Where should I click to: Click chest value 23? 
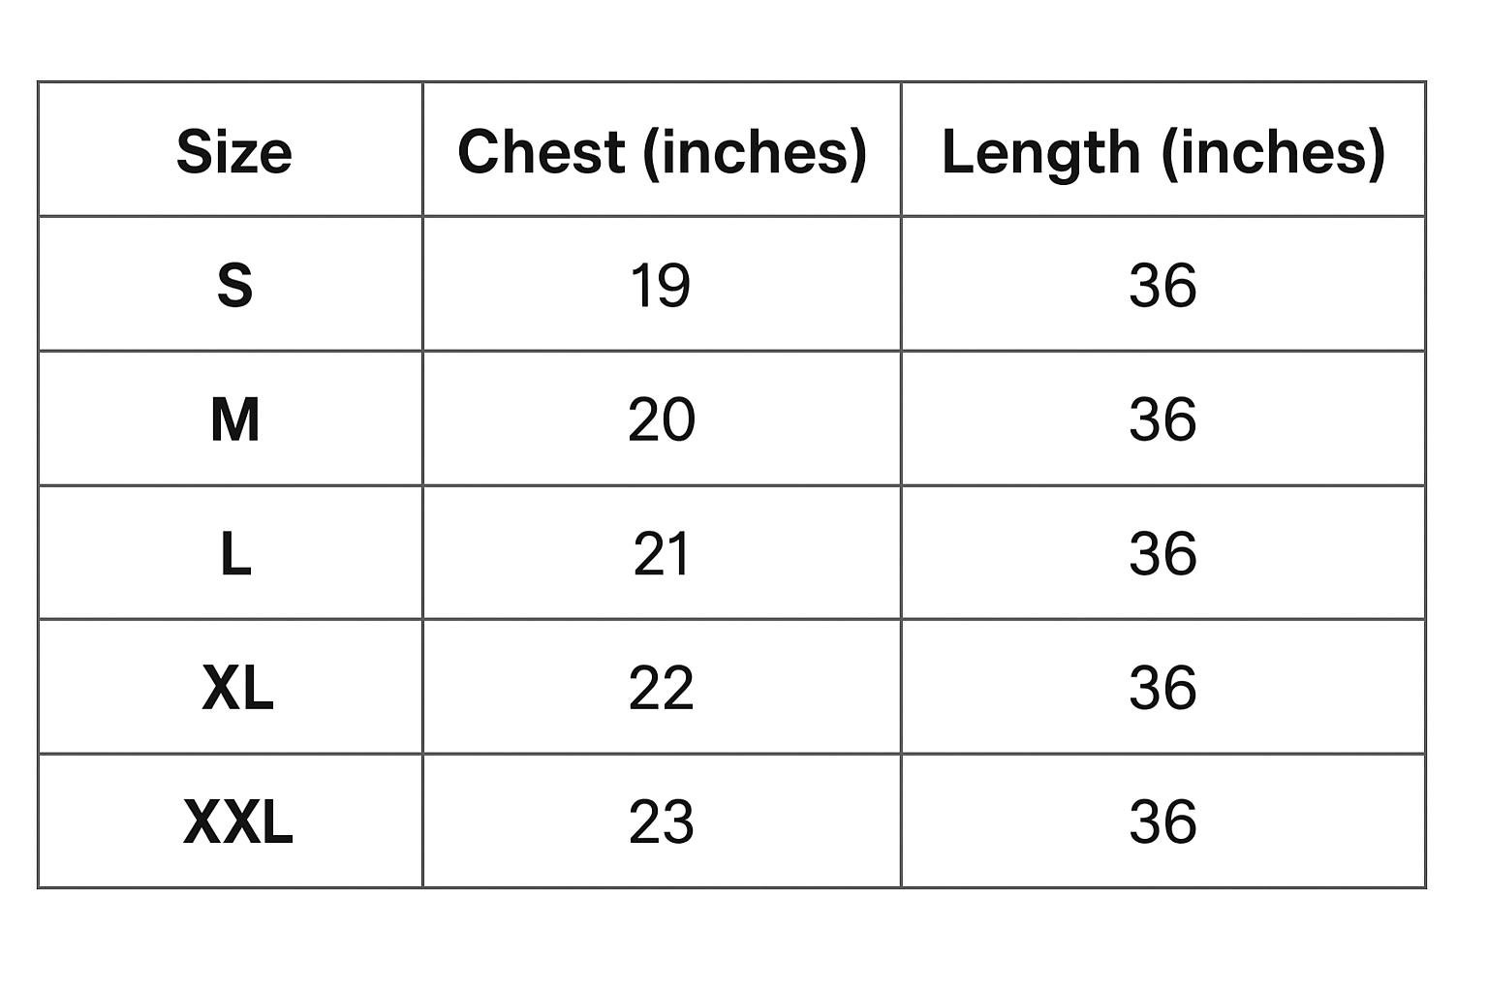(661, 822)
